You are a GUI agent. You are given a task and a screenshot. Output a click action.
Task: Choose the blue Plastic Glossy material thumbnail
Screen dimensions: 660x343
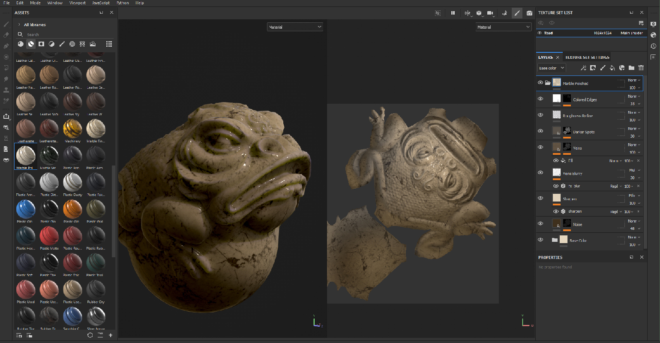coord(25,209)
